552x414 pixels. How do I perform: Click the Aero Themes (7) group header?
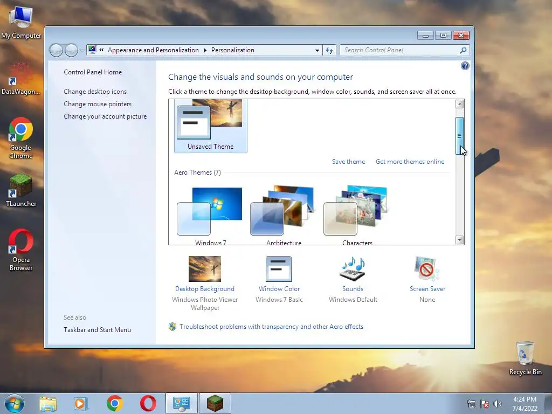tap(197, 172)
